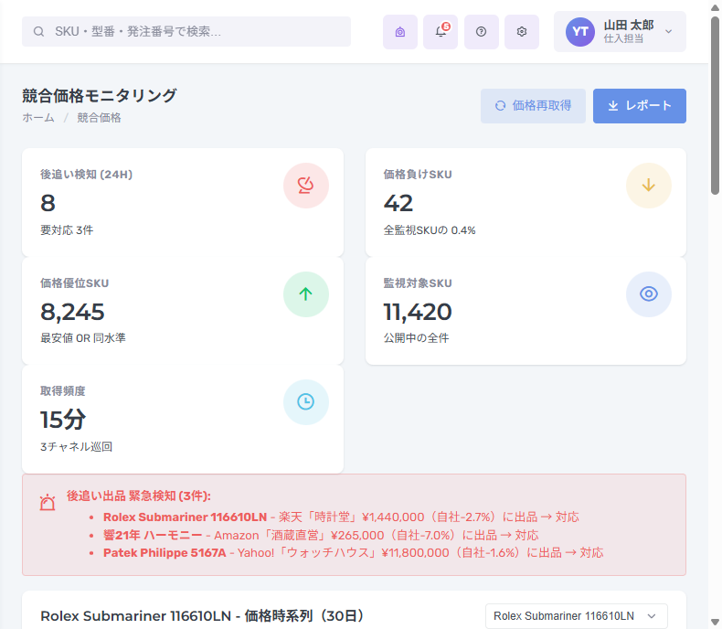The image size is (722, 629).
Task: Expand the 山田 太郎 user menu chevron
Action: tap(669, 32)
